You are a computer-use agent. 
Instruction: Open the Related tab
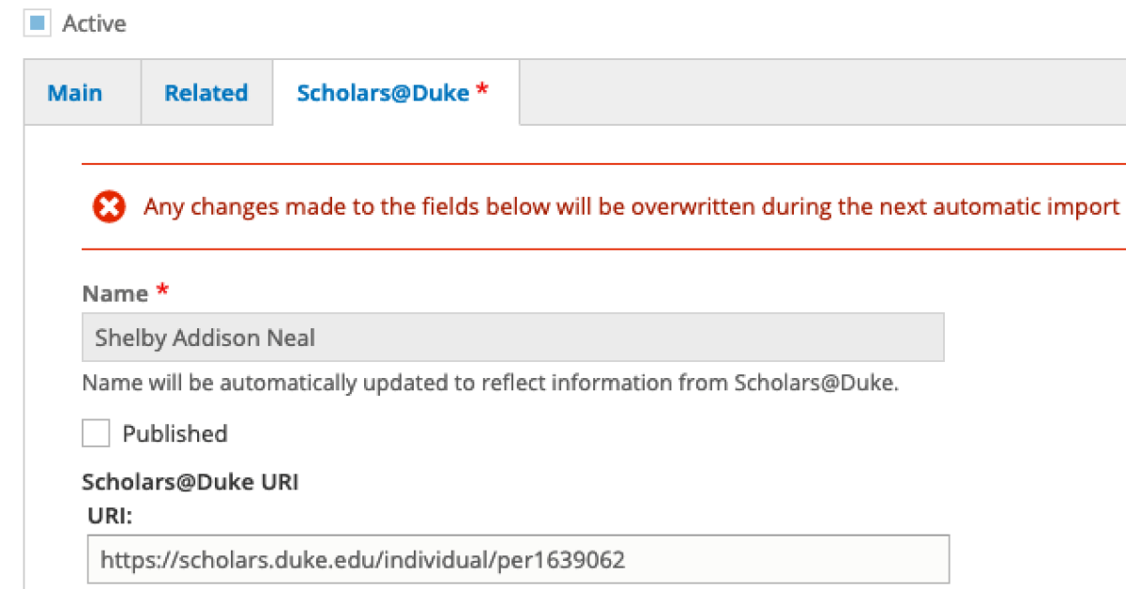[x=205, y=93]
